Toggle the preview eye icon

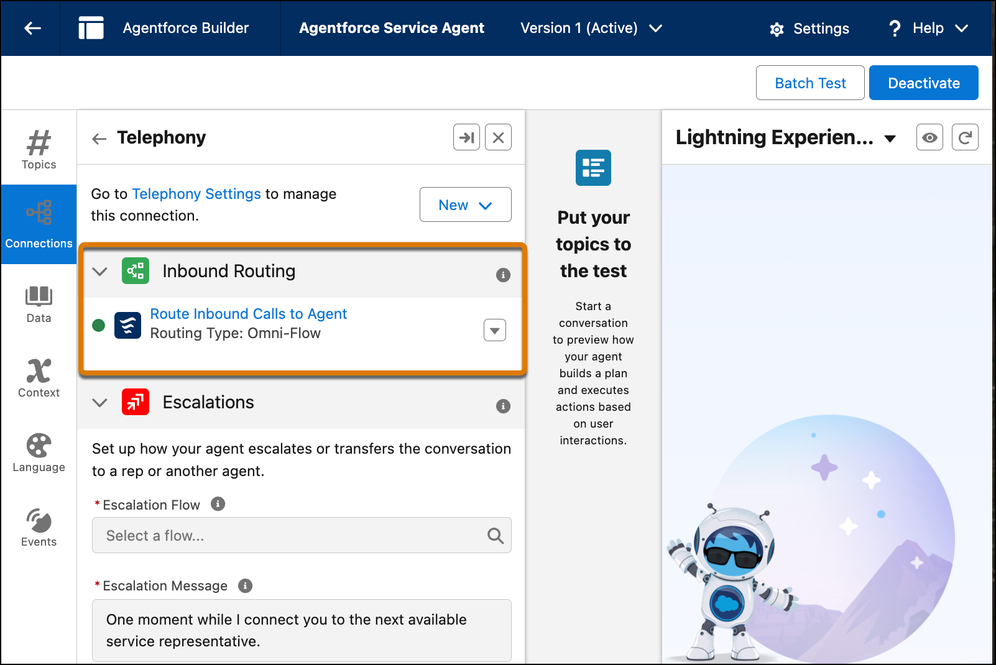[x=929, y=137]
